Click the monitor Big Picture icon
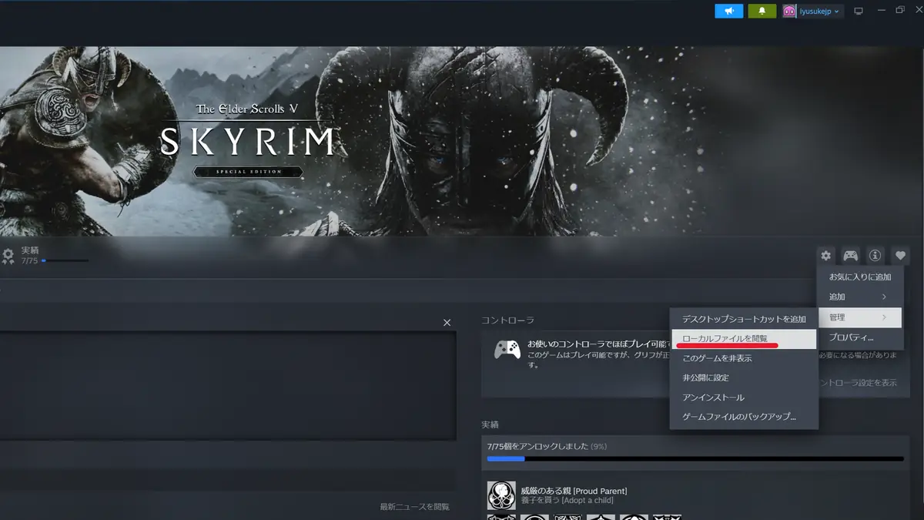 [859, 11]
